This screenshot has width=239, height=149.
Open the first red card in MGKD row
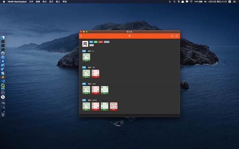96,106
